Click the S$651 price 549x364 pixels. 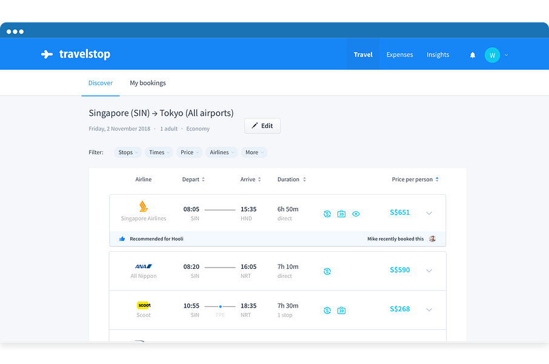tap(399, 212)
